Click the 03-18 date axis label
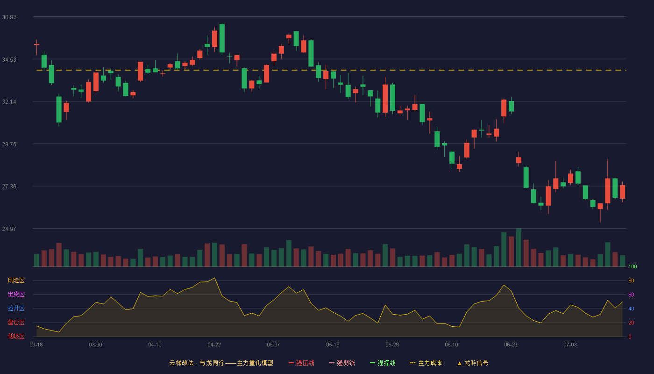Image resolution: width=654 pixels, height=374 pixels. 36,345
